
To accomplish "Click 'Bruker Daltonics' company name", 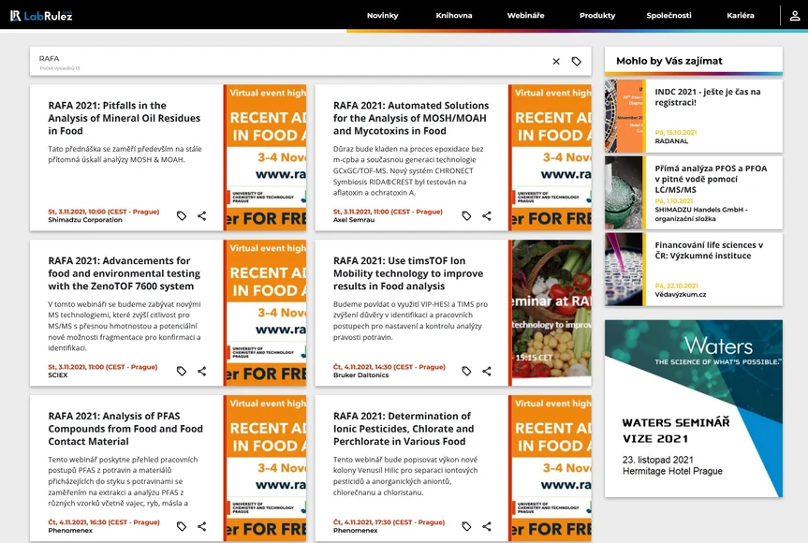I will pos(360,375).
